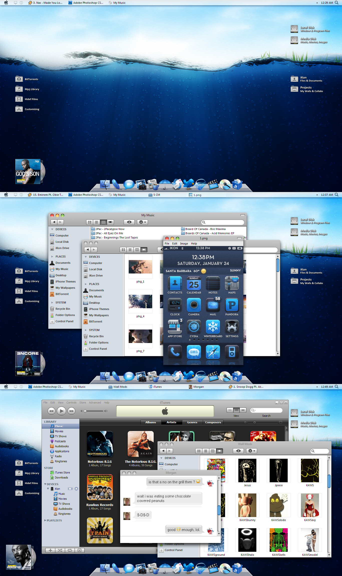Image resolution: width=342 pixels, height=576 pixels.
Task: Open the iTunes search magnifier dropdown
Action: tap(253, 410)
